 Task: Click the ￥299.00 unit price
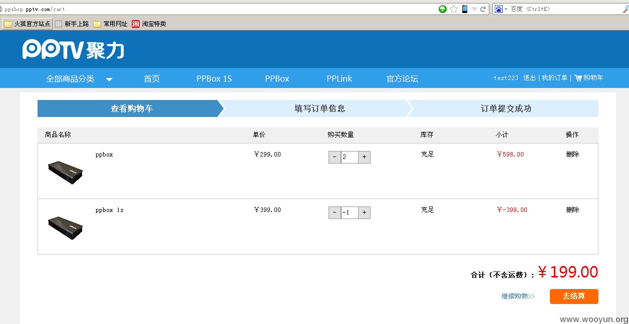(267, 154)
